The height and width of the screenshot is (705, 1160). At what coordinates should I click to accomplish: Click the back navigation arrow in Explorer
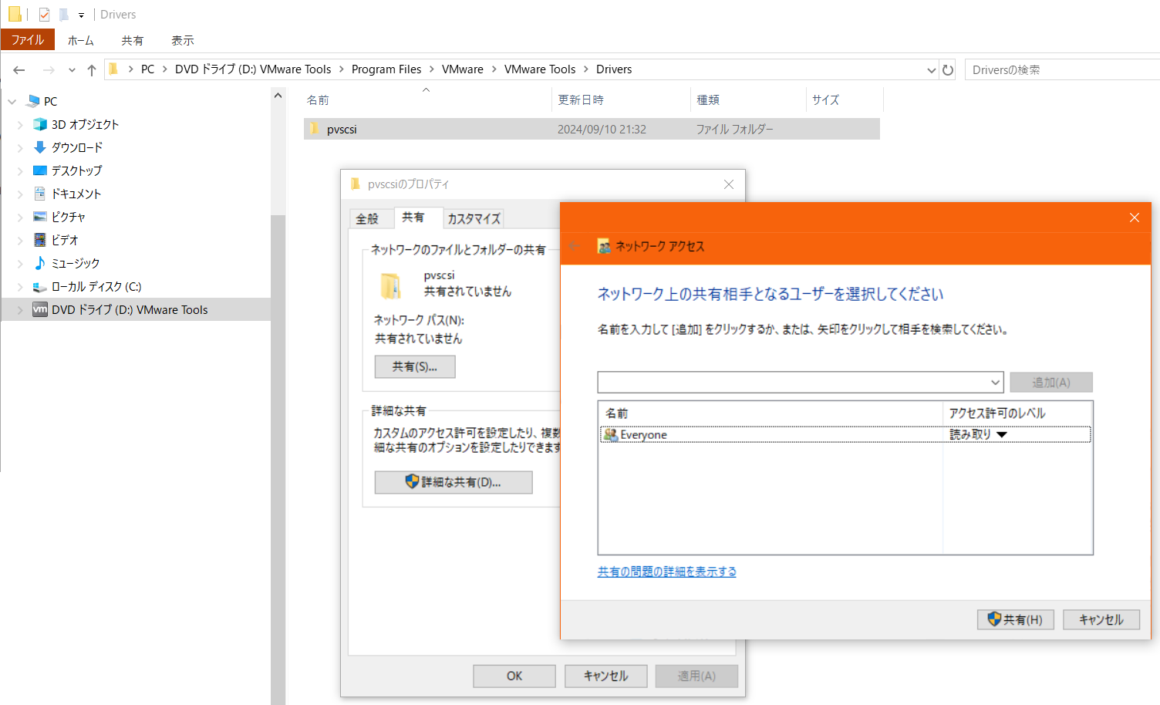pyautogui.click(x=19, y=70)
